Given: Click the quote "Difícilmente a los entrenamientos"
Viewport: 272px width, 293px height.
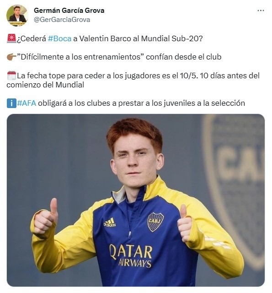Looking at the screenshot, I should (x=79, y=57).
